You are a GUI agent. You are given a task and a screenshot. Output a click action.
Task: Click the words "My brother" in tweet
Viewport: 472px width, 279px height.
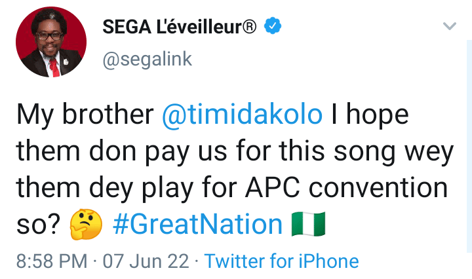[x=85, y=115]
